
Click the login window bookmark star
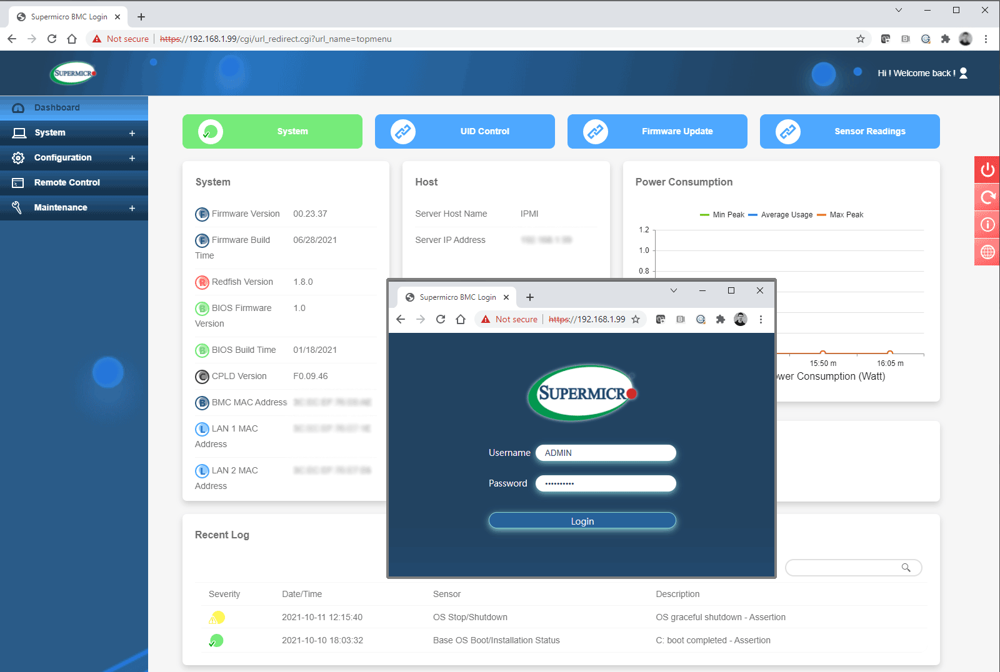point(636,319)
